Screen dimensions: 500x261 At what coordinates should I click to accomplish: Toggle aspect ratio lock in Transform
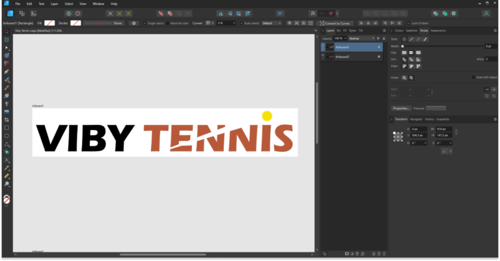[456, 132]
